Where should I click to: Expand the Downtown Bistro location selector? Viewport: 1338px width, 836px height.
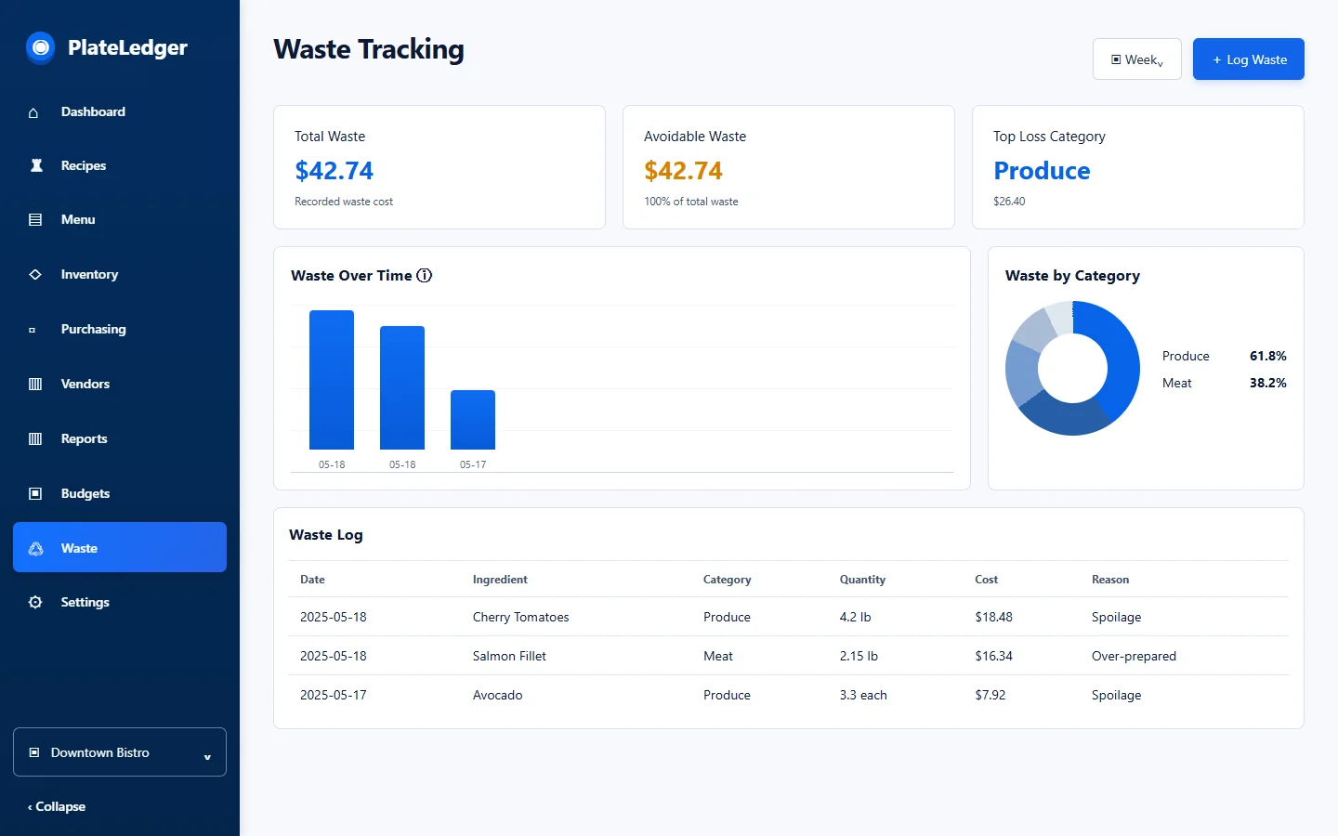(120, 752)
